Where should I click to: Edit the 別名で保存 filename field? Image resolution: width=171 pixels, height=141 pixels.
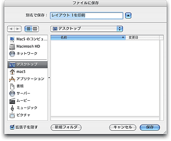point(87,16)
